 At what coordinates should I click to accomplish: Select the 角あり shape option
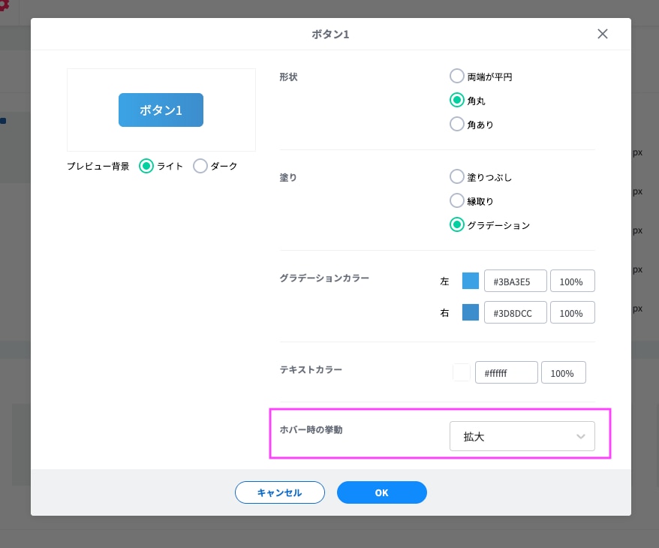pyautogui.click(x=456, y=124)
